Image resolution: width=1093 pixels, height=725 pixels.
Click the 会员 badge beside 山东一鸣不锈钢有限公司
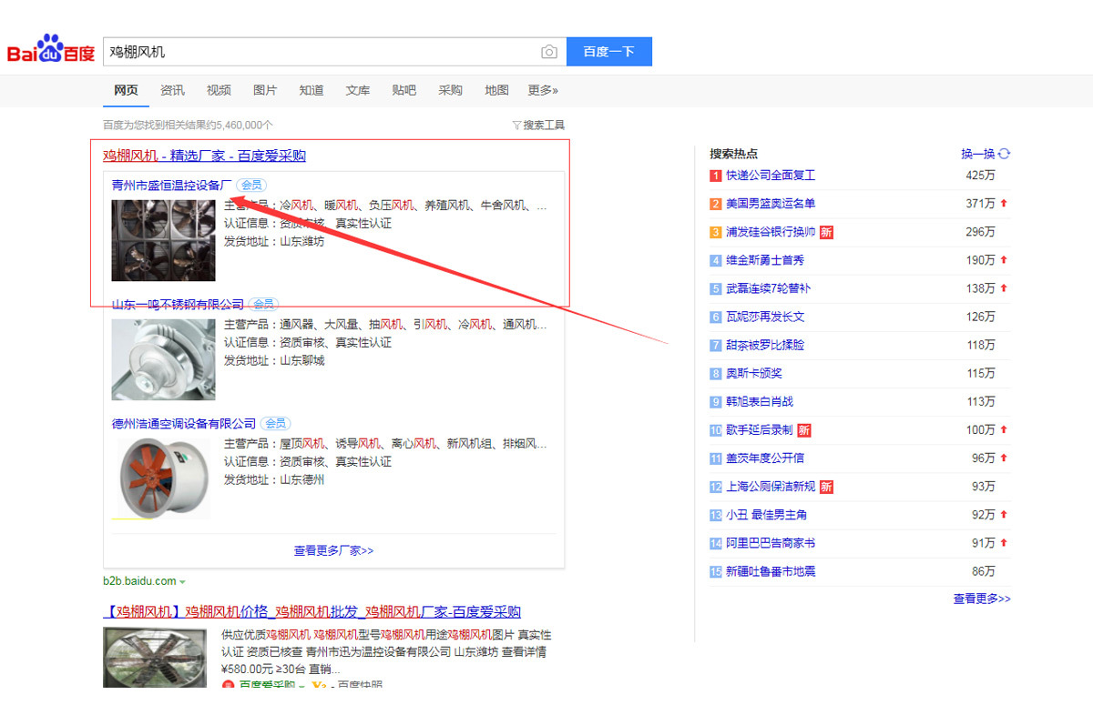[x=263, y=304]
